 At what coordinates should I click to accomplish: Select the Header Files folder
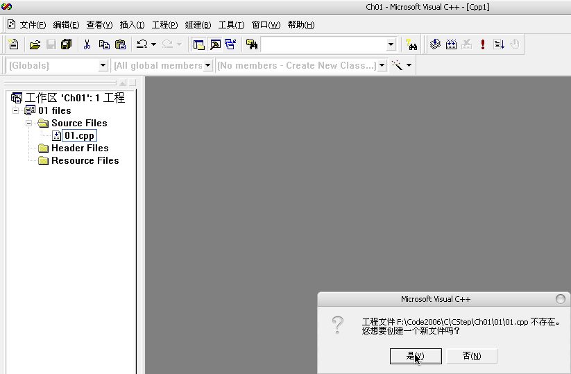point(80,148)
